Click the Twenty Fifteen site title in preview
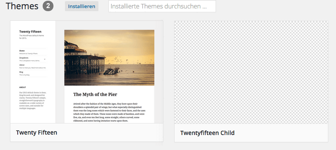The width and height of the screenshot is (336, 150). pyautogui.click(x=30, y=32)
